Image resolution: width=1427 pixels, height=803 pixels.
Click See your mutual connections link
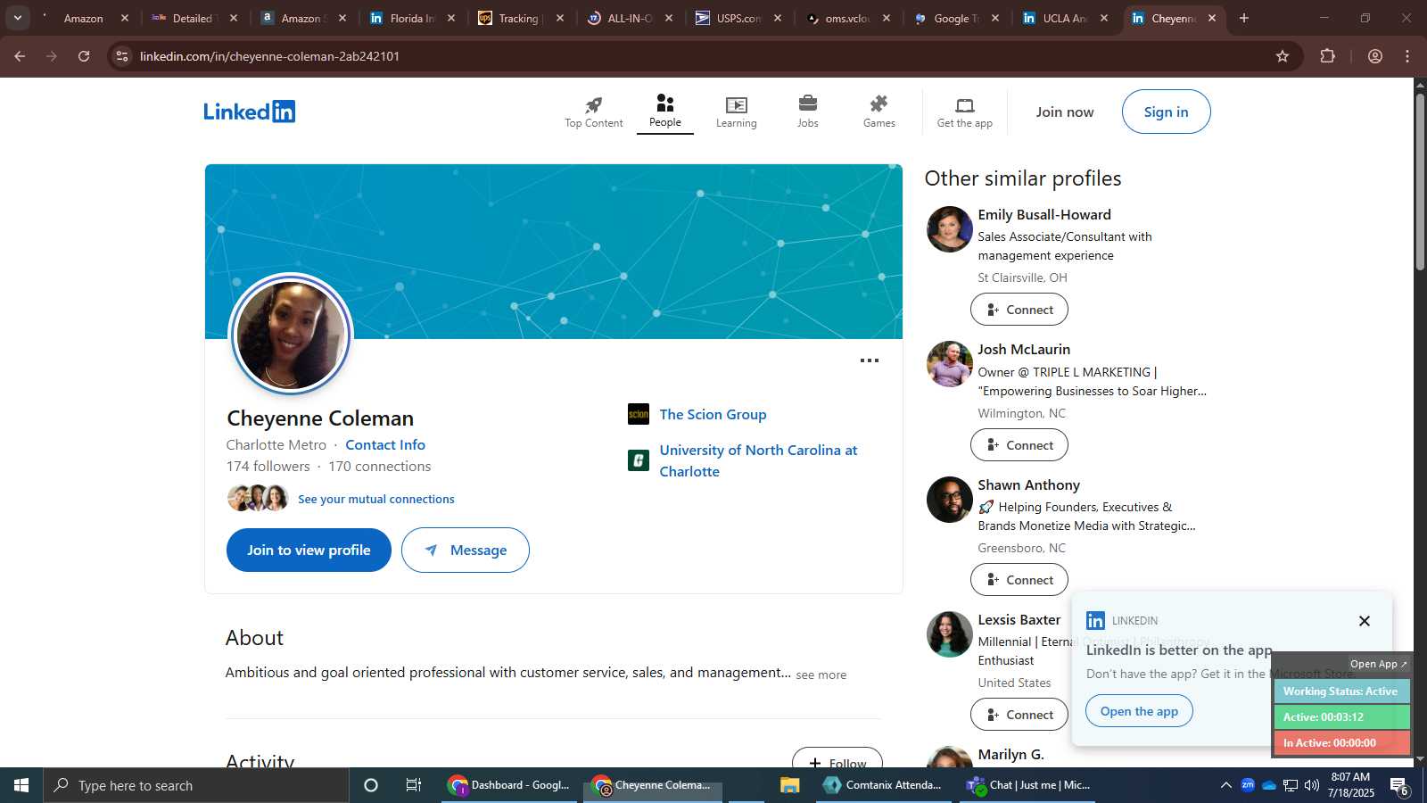click(376, 499)
